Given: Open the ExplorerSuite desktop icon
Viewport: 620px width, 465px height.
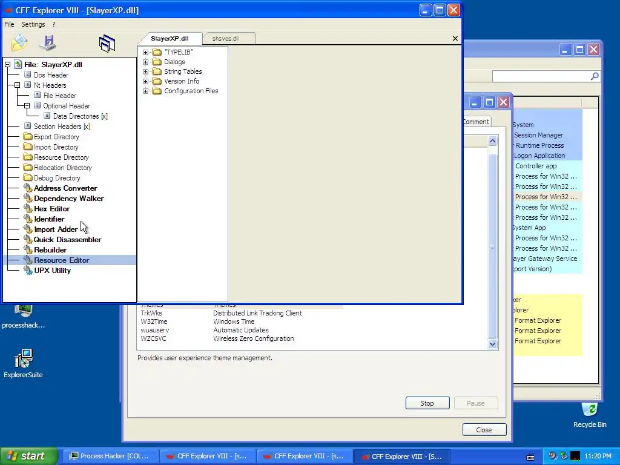Looking at the screenshot, I should [23, 363].
